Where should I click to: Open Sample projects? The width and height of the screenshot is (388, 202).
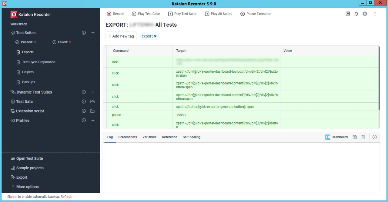point(27,168)
